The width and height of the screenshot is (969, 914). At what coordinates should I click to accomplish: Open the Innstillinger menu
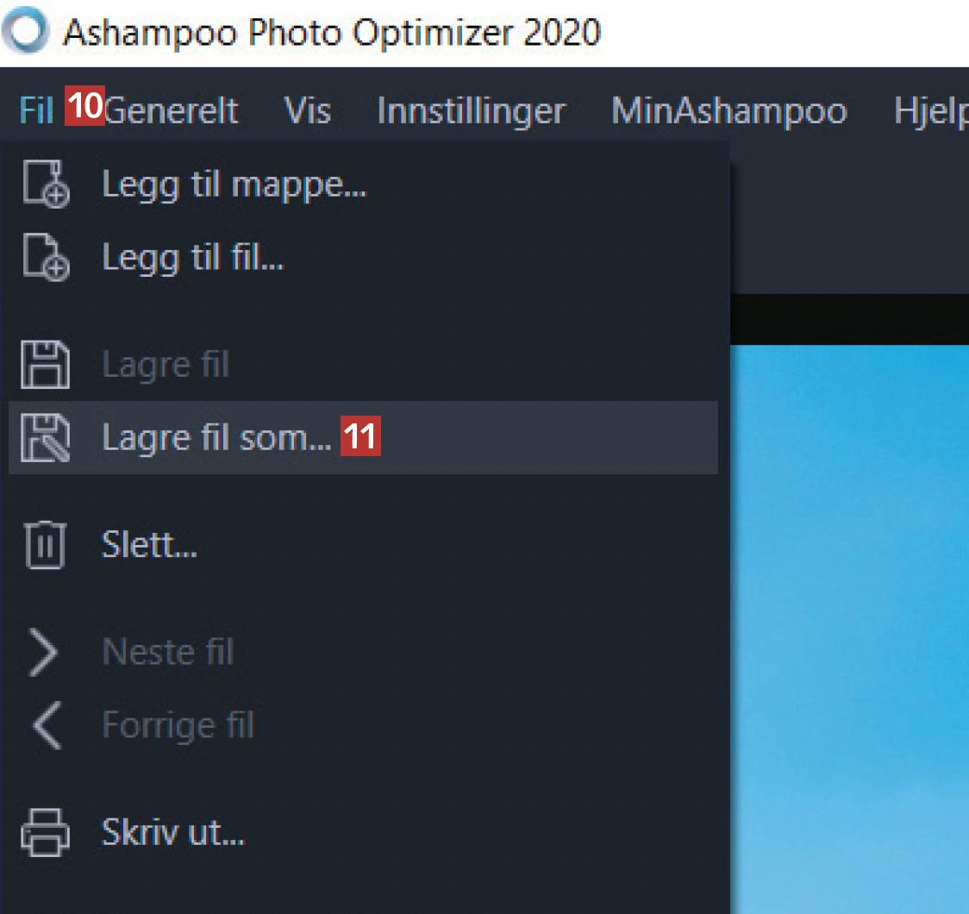(x=471, y=110)
